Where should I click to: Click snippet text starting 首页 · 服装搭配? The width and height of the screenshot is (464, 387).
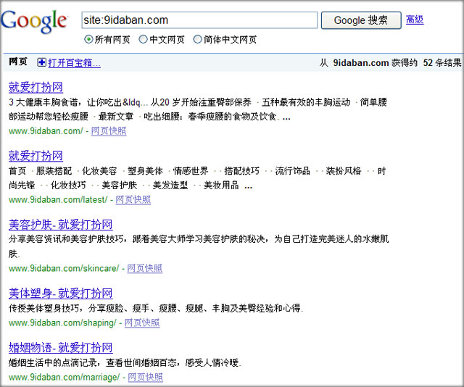coord(197,178)
